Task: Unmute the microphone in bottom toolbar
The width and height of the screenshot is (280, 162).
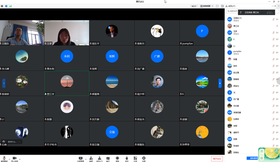Action: [x=4, y=158]
